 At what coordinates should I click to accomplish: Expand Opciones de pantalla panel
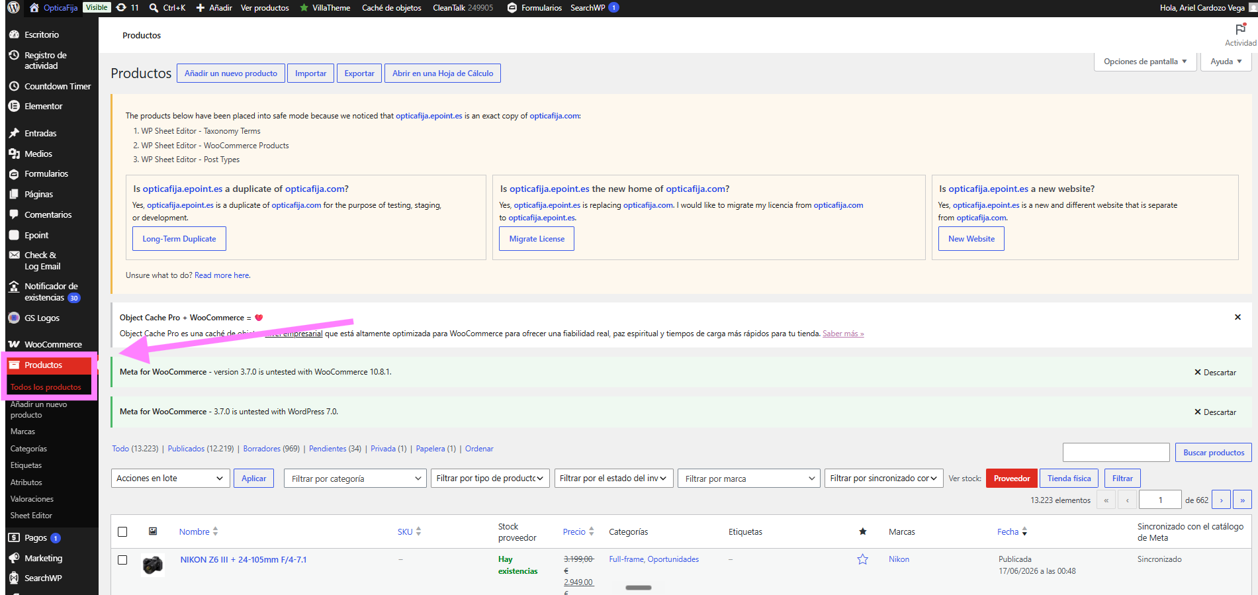pyautogui.click(x=1145, y=62)
